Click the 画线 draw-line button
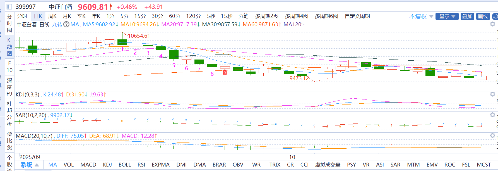498x171 pixels. (483, 16)
